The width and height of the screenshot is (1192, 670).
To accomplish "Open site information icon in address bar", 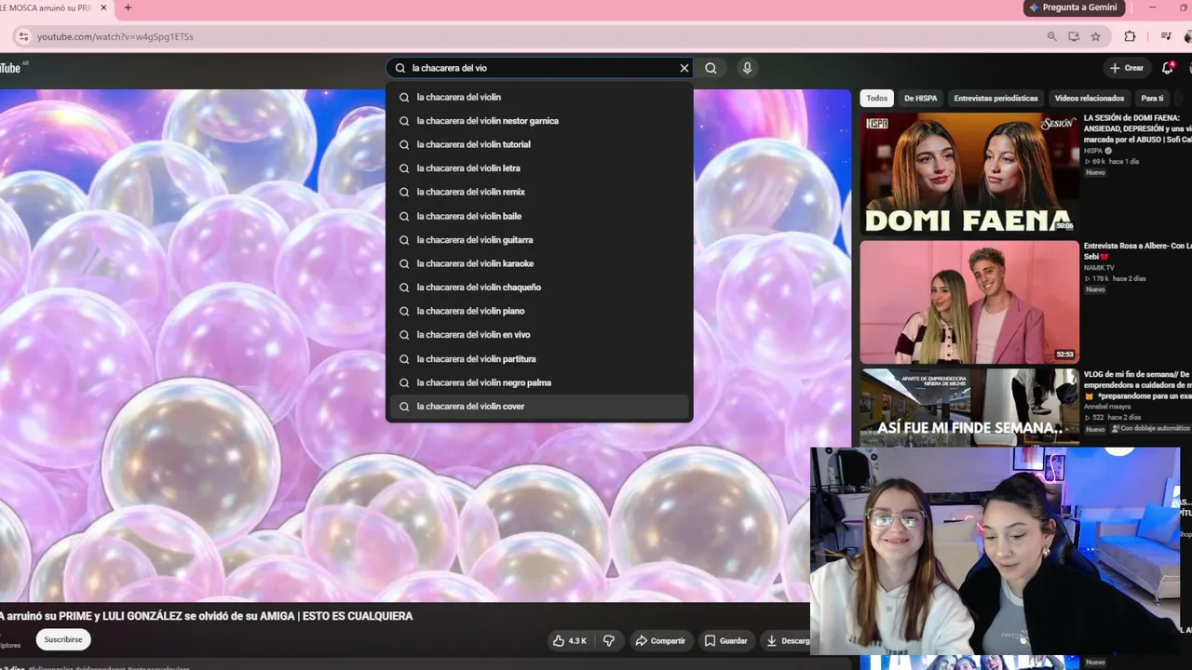I will coord(23,36).
